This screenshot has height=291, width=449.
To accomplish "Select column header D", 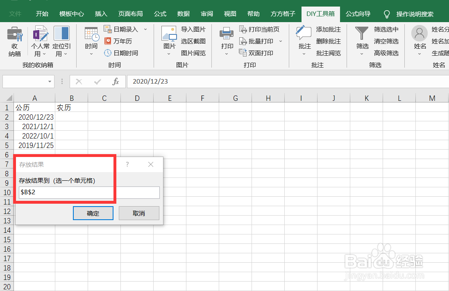I will (x=137, y=98).
